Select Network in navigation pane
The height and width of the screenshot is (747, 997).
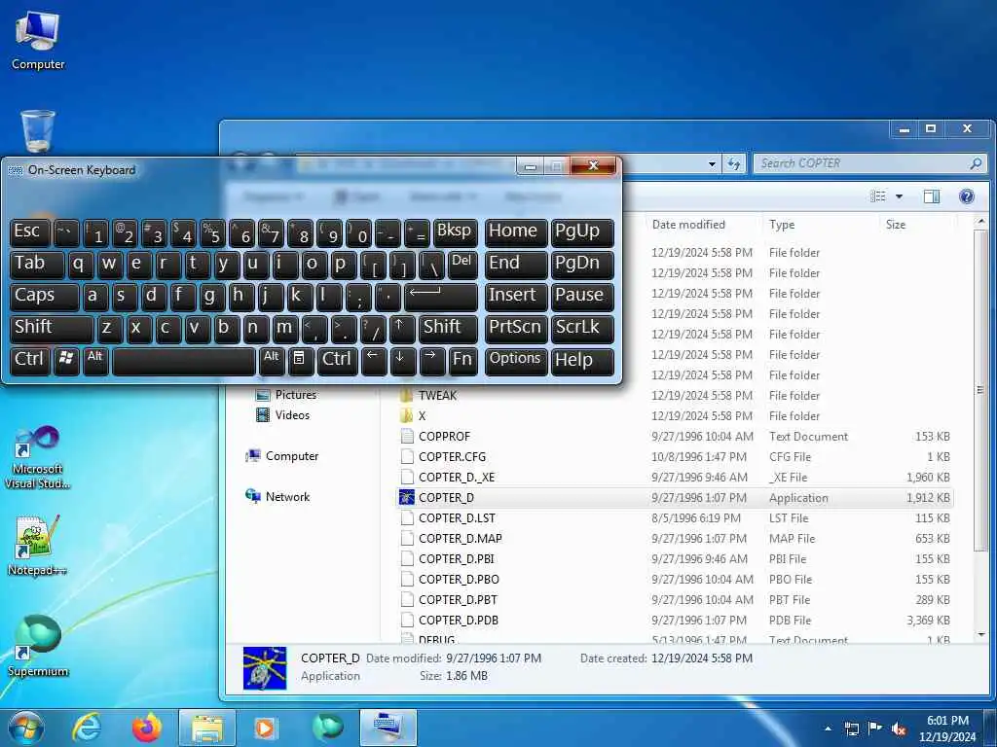277,496
